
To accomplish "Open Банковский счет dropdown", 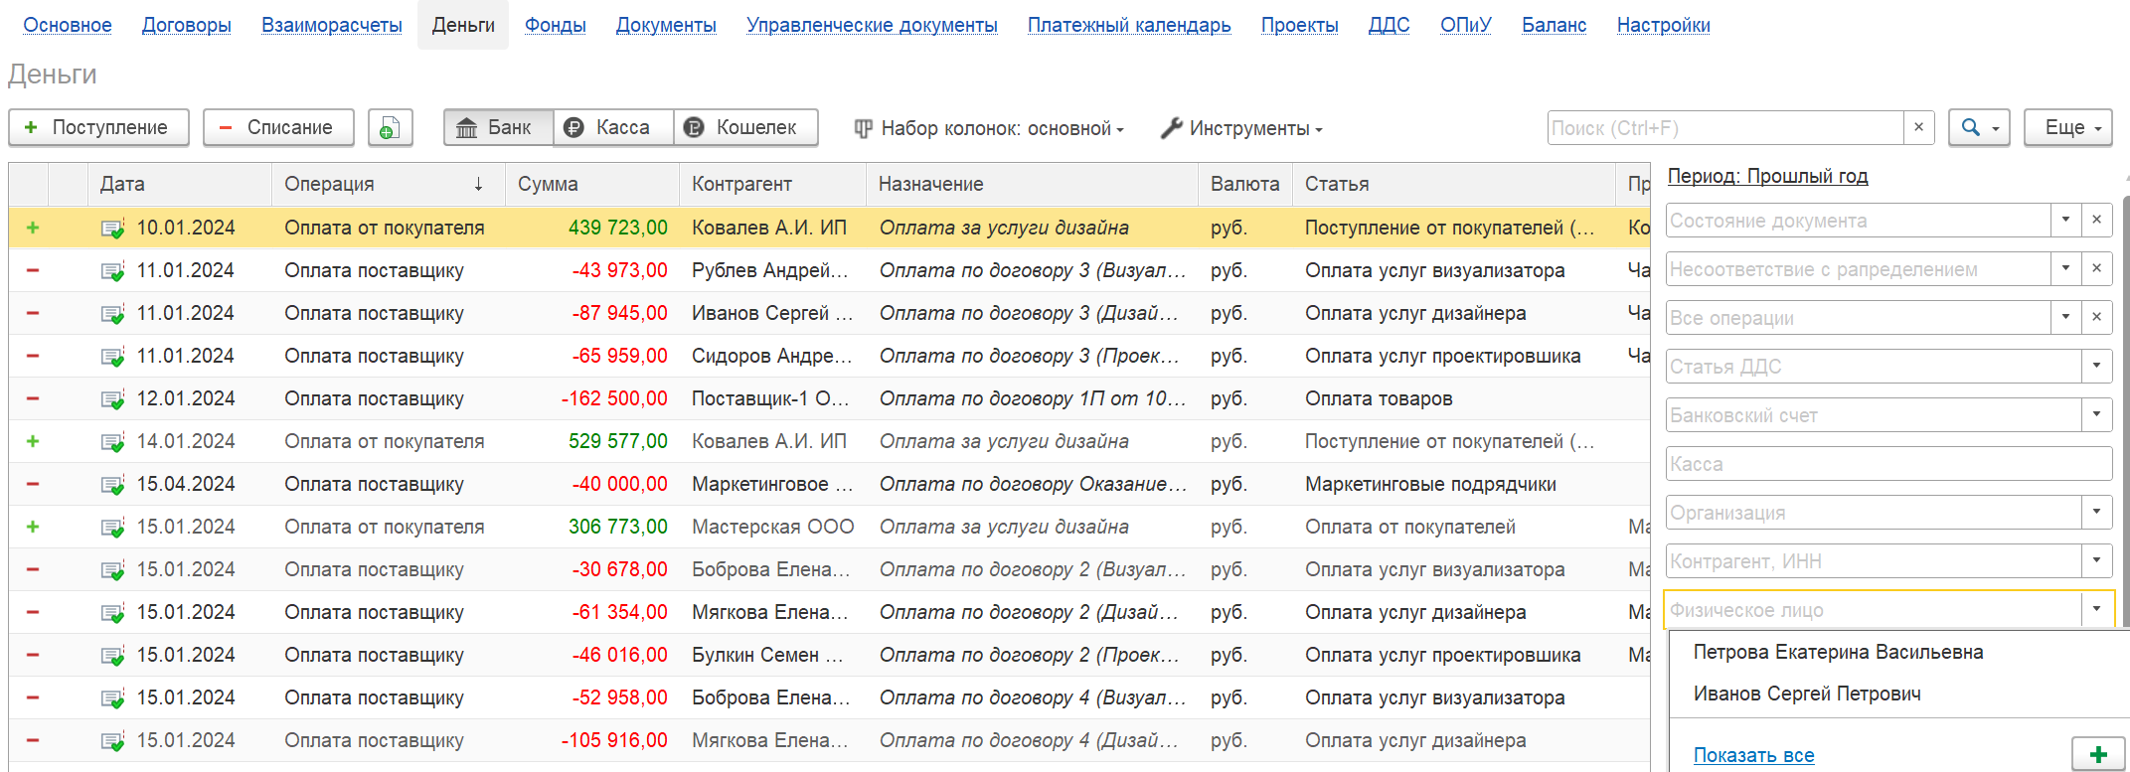I will [2096, 415].
